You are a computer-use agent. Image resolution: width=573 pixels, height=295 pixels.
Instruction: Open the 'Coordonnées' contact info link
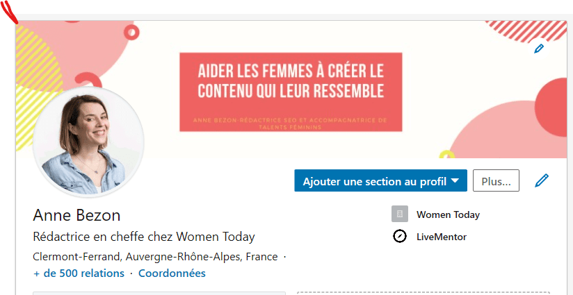pyautogui.click(x=172, y=273)
